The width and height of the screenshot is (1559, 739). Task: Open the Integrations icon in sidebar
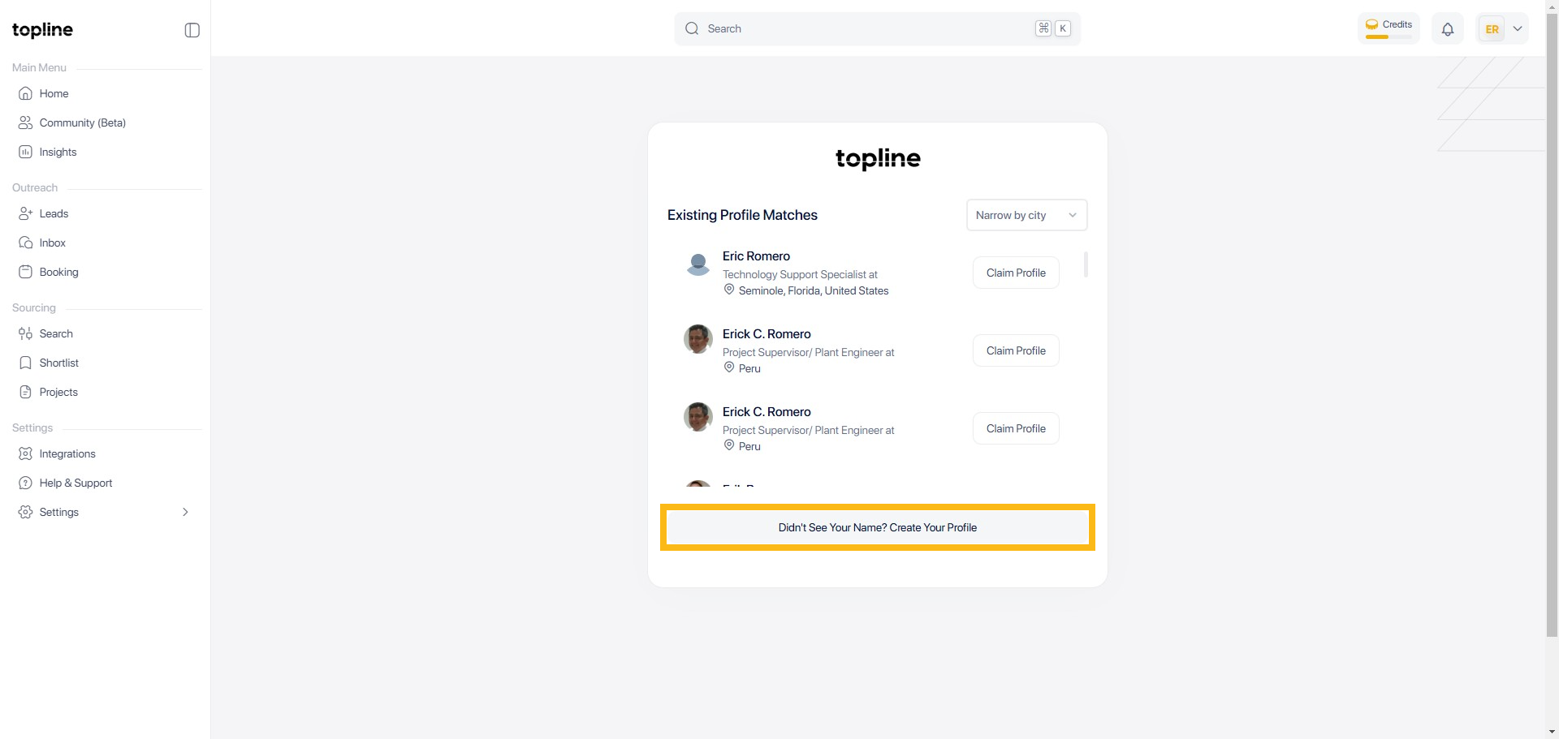click(x=26, y=453)
